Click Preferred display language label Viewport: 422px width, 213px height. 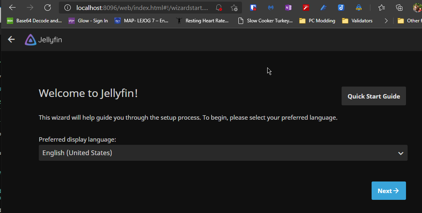point(78,140)
